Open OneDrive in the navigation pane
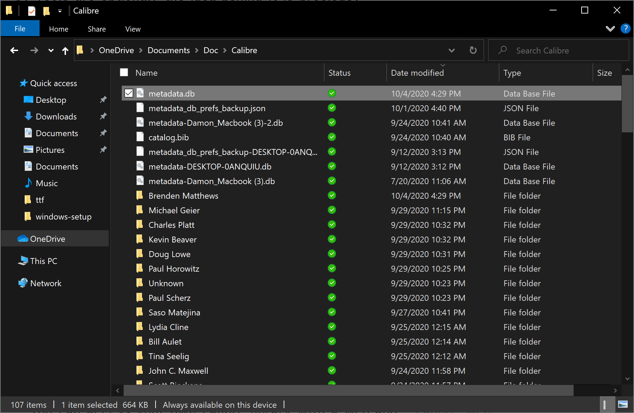 pos(48,239)
